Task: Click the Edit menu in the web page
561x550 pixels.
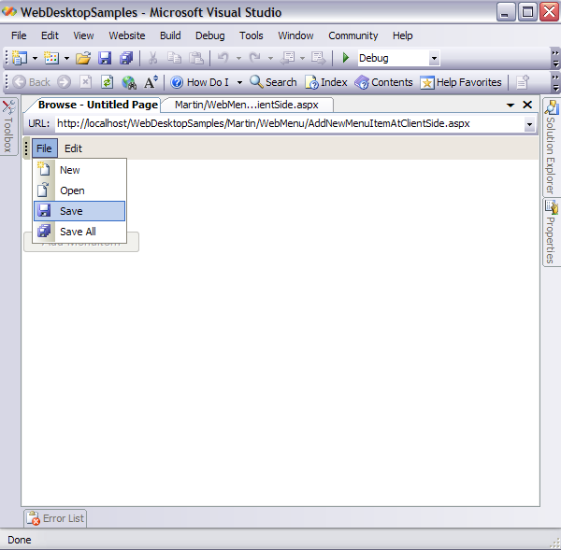Action: (x=73, y=148)
